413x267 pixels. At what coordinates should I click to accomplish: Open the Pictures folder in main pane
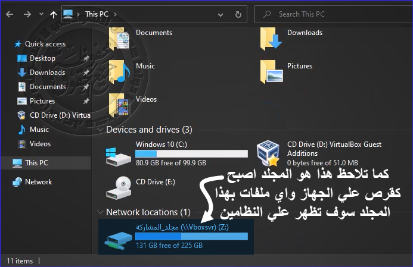(x=272, y=71)
